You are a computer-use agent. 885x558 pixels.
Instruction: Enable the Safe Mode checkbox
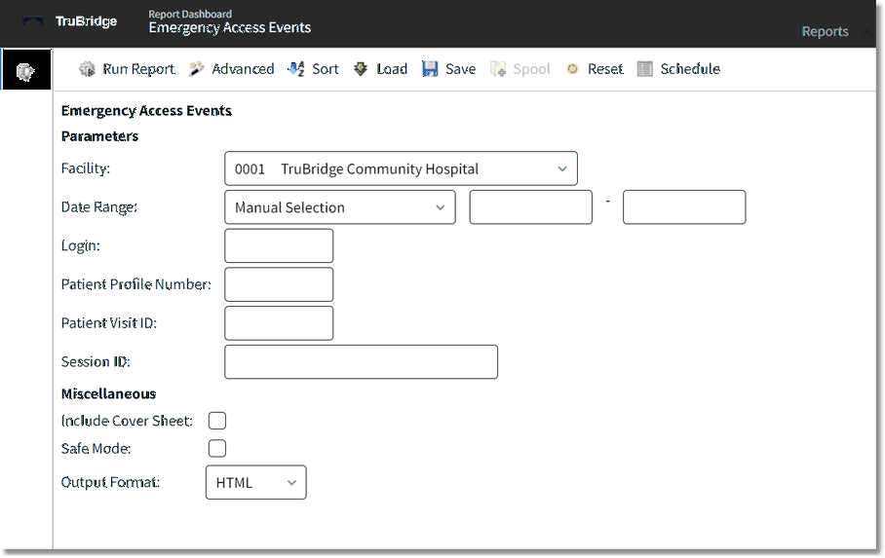point(217,449)
